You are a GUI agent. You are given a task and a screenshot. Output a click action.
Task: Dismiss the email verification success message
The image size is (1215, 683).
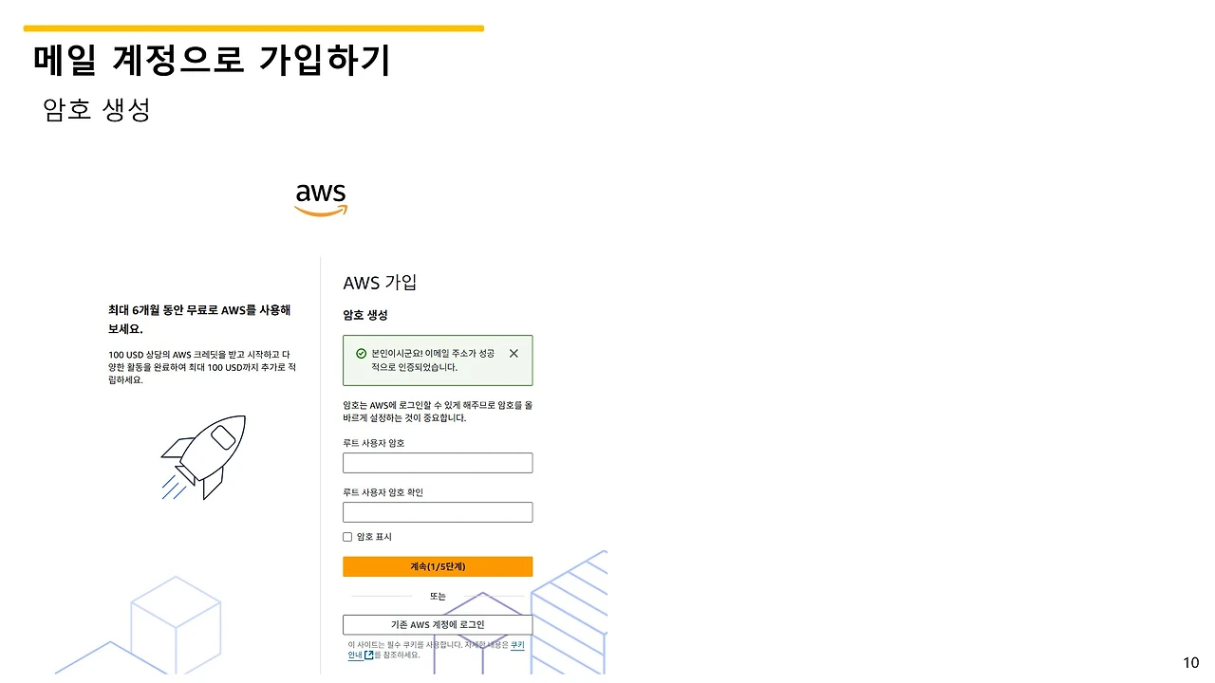coord(514,353)
